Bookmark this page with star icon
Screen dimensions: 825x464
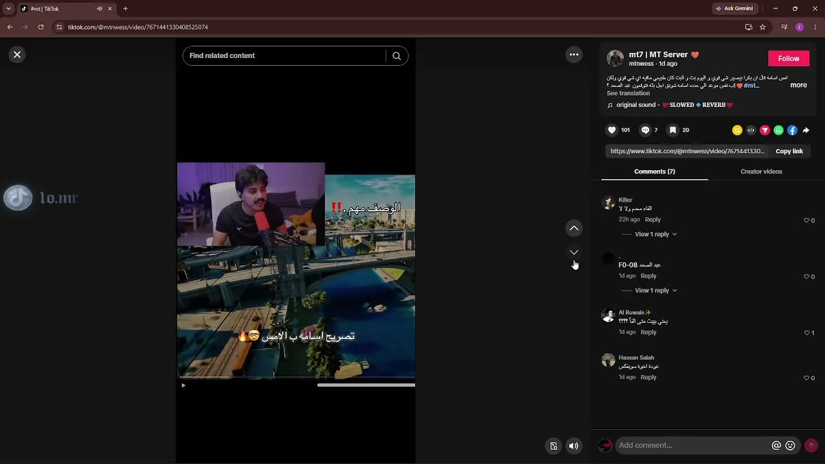[762, 27]
